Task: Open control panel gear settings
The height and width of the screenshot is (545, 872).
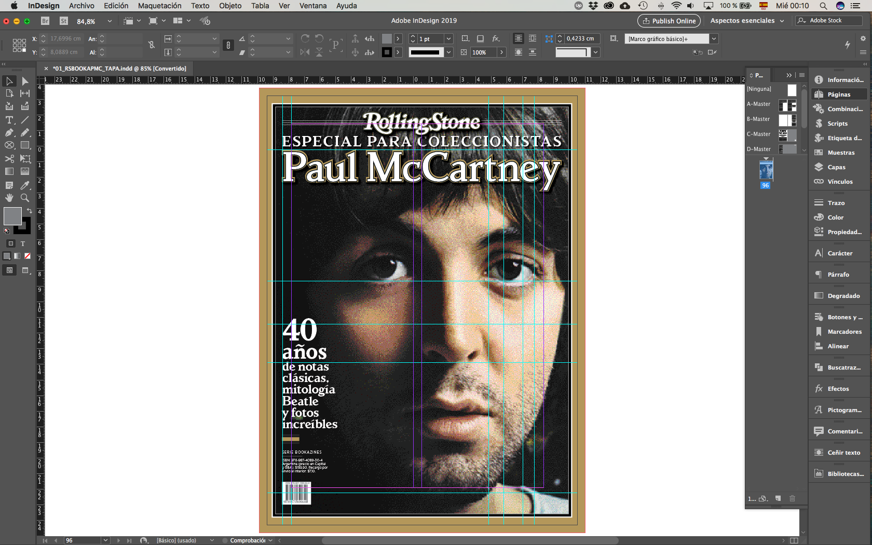Action: pos(863,38)
